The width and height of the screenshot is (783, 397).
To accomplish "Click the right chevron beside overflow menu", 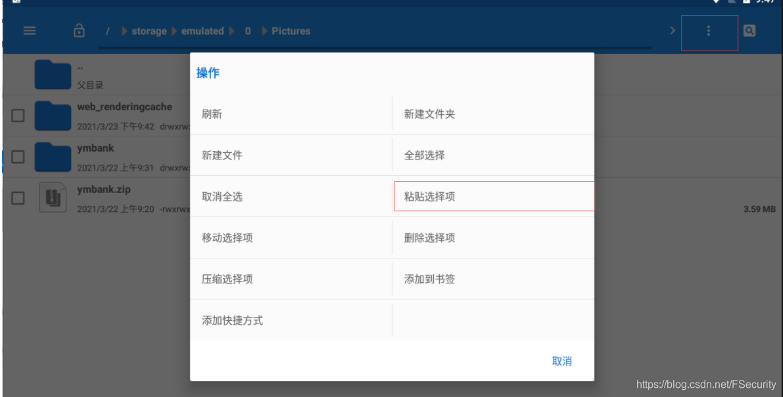I will tap(672, 31).
